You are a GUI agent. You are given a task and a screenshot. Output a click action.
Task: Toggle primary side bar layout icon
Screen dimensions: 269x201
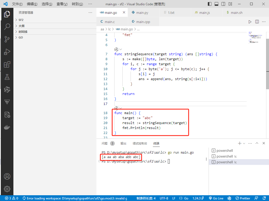(x=209, y=4)
